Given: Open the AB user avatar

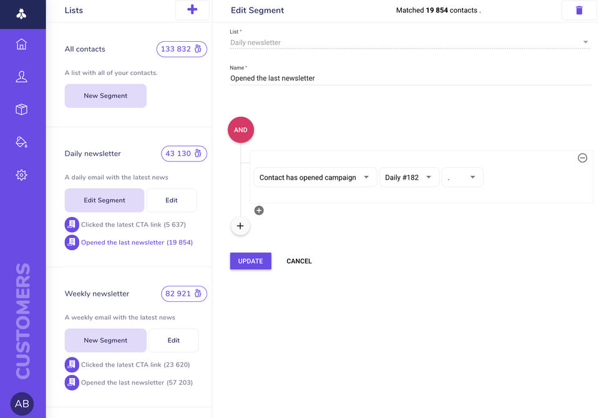Looking at the screenshot, I should click(22, 404).
